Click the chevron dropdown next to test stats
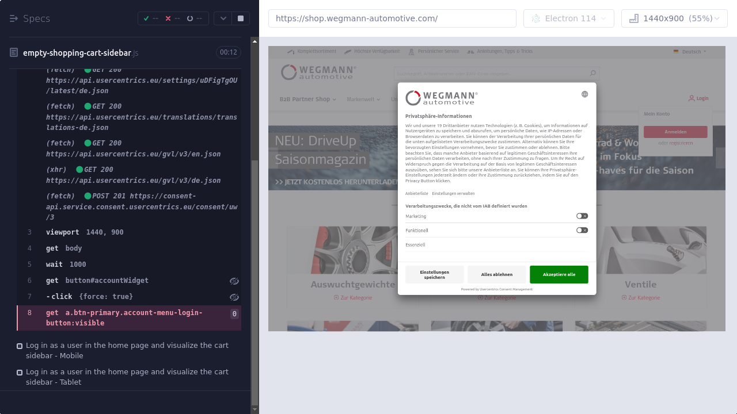 (x=223, y=18)
